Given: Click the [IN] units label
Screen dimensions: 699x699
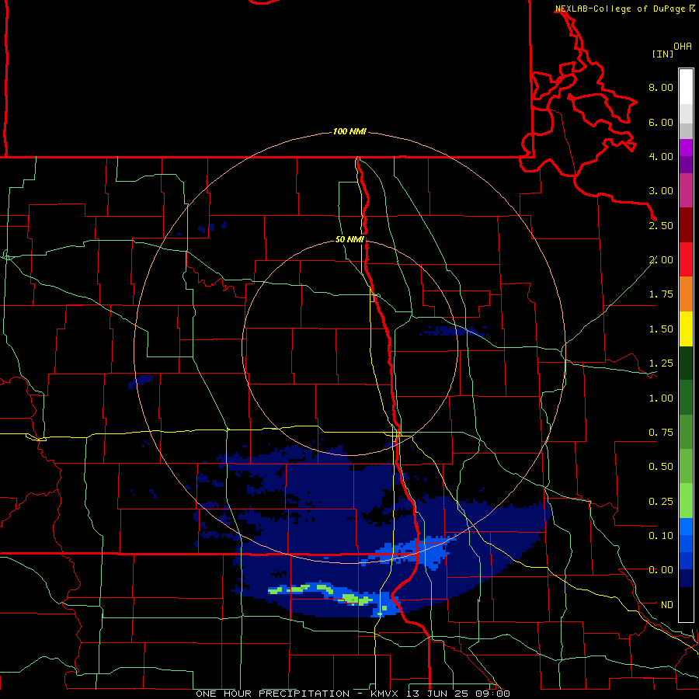Looking at the screenshot, I should 662,54.
